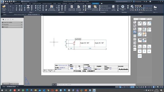Click Gabarits de liste button
The height and width of the screenshot is (92, 164).
point(104,10)
